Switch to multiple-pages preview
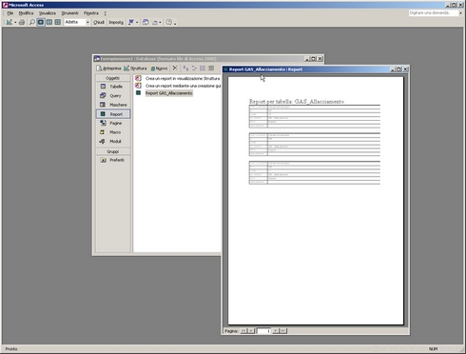This screenshot has height=354, width=466. [58, 22]
